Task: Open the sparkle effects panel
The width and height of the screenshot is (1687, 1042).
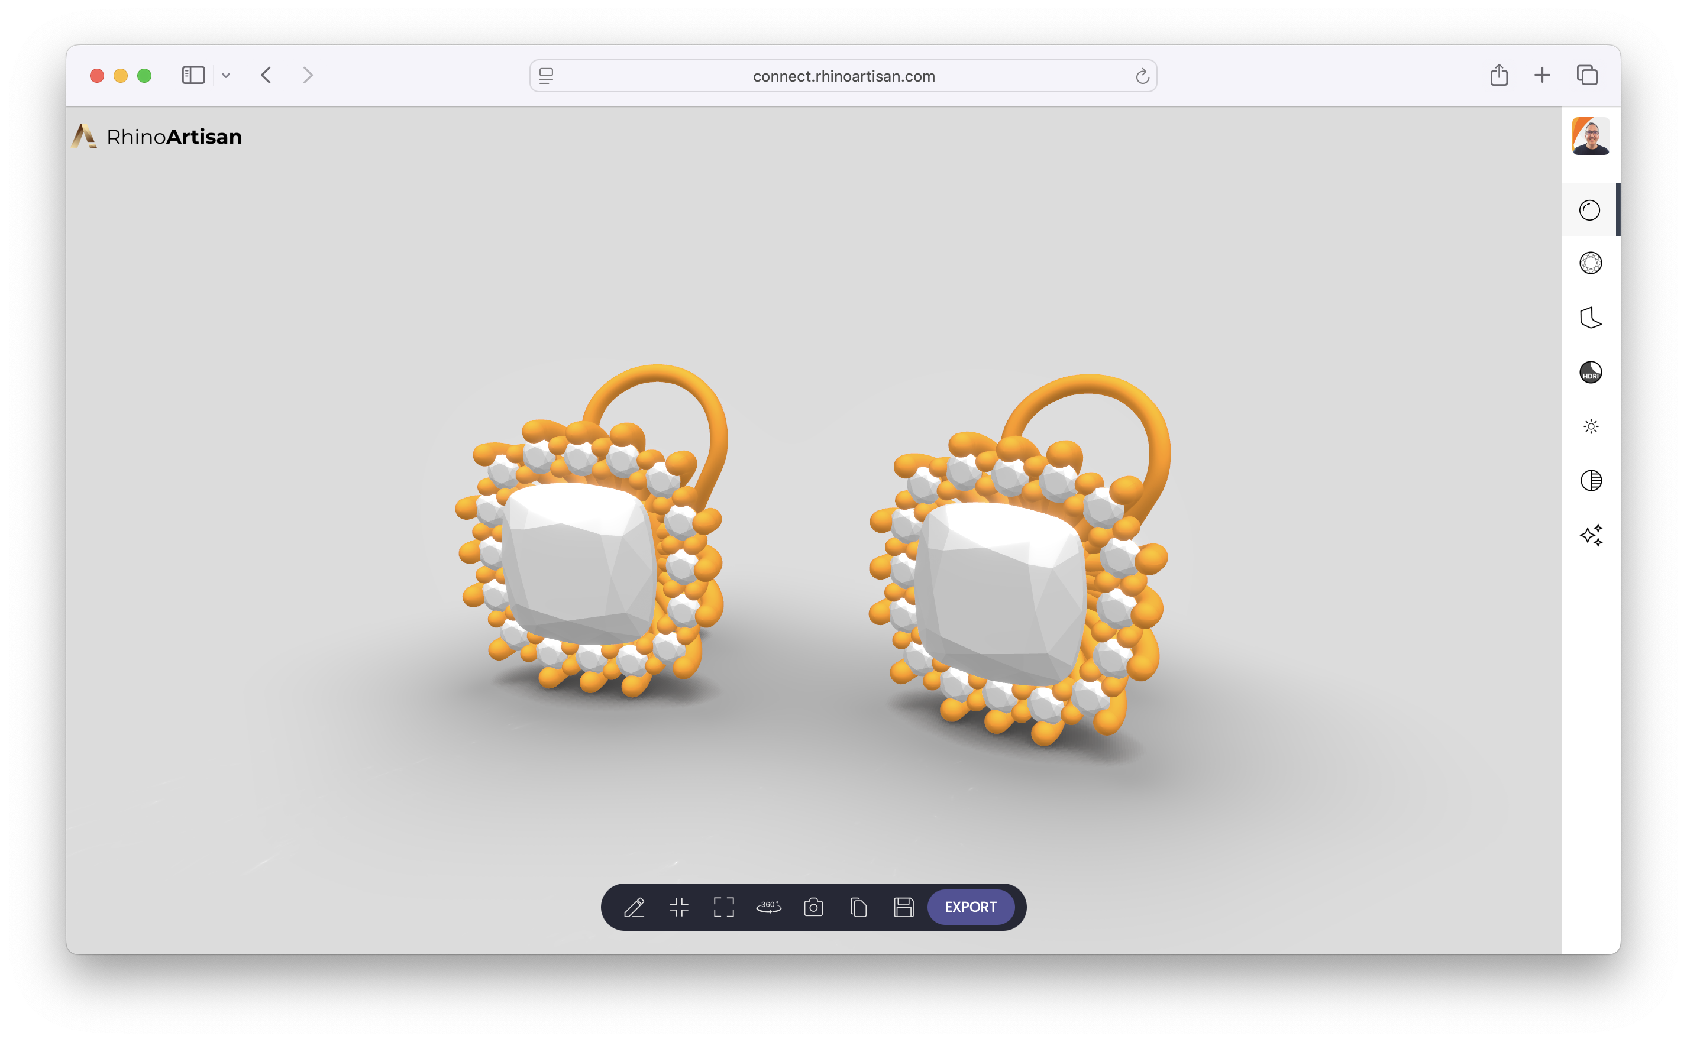Action: coord(1591,535)
